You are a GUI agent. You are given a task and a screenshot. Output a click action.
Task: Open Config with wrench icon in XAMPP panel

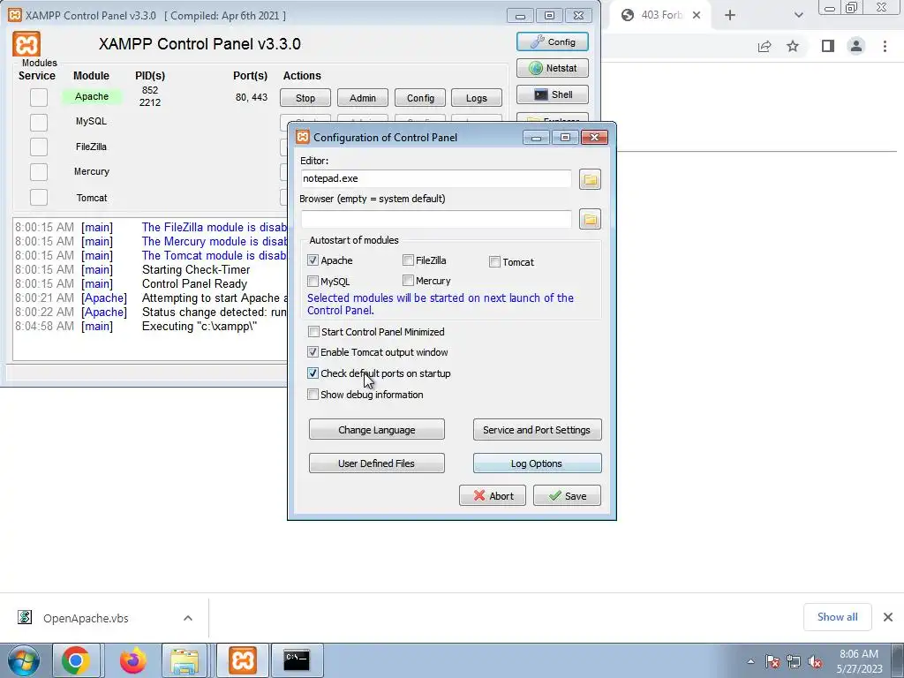553,42
